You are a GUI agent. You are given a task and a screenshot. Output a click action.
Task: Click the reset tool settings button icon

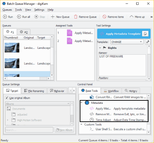tap(145, 34)
